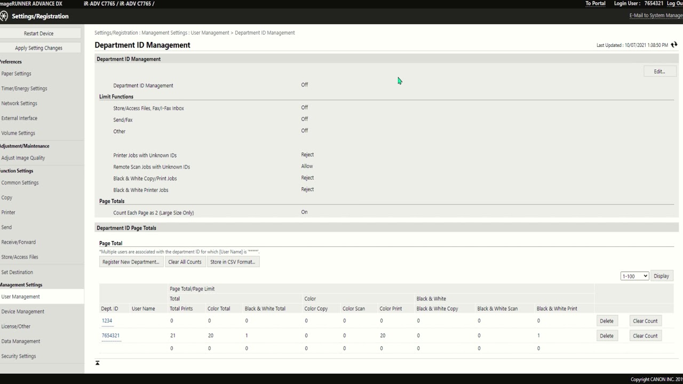Select External Interface menu item
This screenshot has height=384, width=683.
pyautogui.click(x=19, y=118)
